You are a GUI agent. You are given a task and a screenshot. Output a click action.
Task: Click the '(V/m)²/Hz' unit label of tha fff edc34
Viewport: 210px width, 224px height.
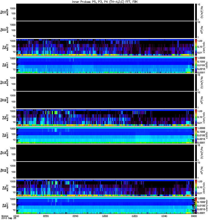tap(202, 12)
